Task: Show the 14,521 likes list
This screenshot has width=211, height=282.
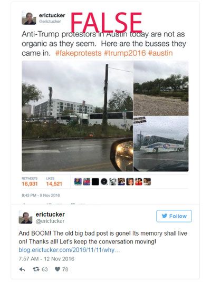Action: click(x=54, y=182)
